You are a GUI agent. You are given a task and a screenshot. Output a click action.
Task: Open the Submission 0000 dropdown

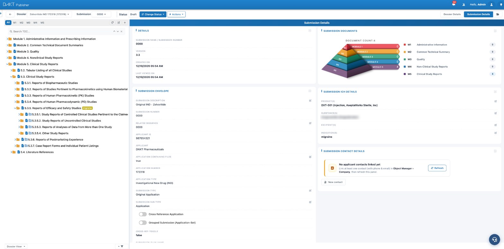pos(102,14)
